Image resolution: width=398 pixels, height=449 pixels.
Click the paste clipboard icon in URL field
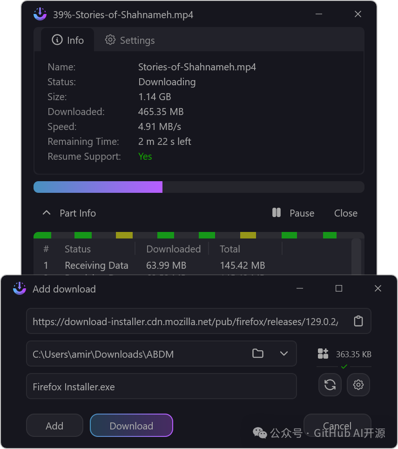(x=358, y=321)
